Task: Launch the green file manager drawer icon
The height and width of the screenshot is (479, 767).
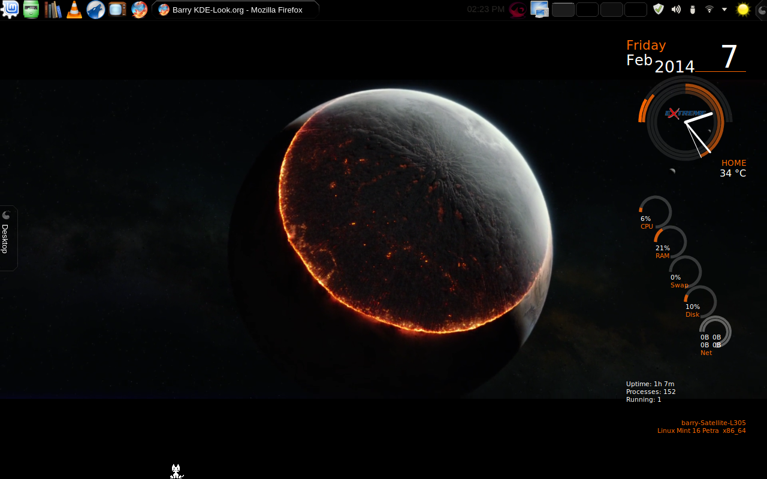Action: (x=31, y=9)
